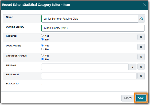Clear the OPAC Visible value
This screenshot has width=150, height=105.
[141, 47]
